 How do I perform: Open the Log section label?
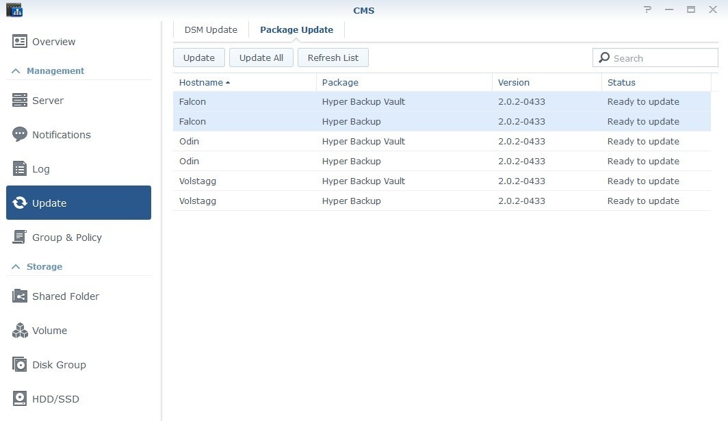pos(41,169)
